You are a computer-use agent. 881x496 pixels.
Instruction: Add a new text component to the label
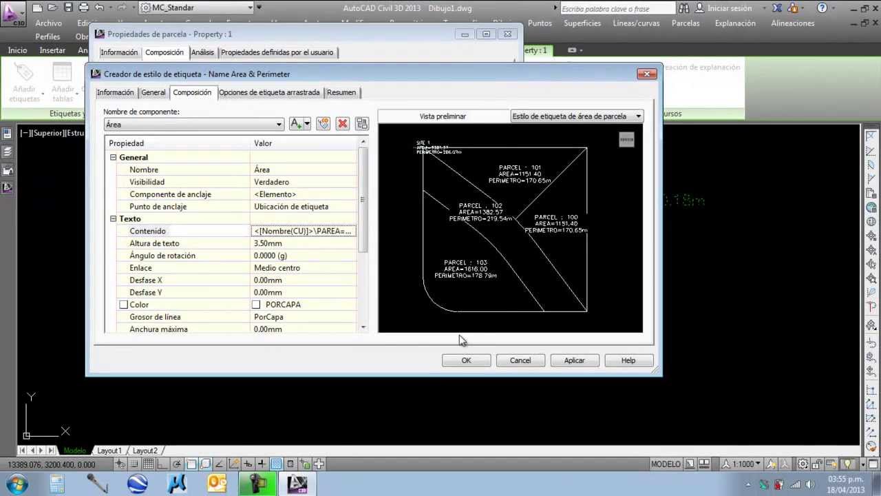coord(297,123)
